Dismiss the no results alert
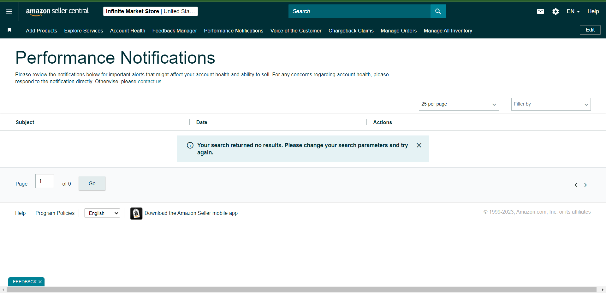Image resolution: width=606 pixels, height=293 pixels. tap(419, 145)
